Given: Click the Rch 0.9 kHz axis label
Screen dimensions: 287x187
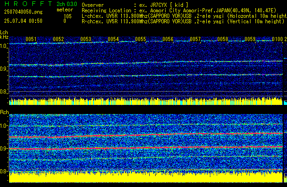Looking at the screenshot, I should (x=4, y=148).
